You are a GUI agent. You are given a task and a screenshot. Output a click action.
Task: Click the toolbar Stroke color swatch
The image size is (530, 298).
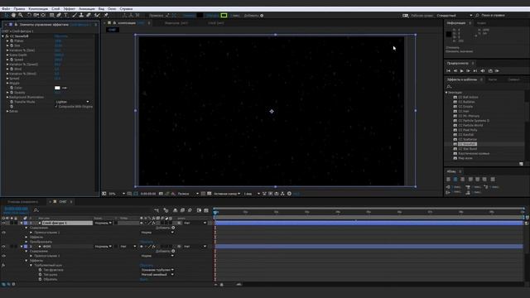pos(224,15)
